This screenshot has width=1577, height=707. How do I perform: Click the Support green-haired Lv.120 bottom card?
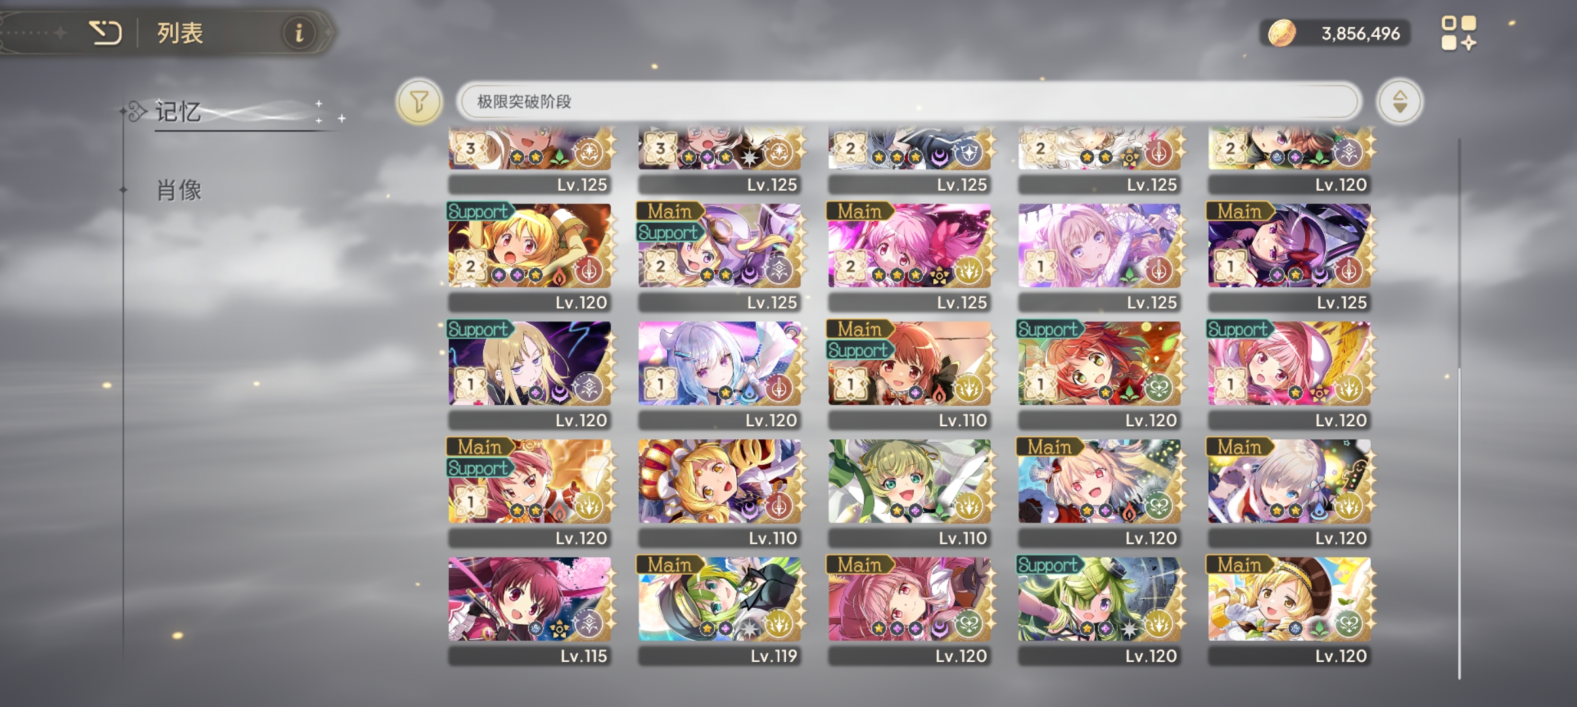1099,610
